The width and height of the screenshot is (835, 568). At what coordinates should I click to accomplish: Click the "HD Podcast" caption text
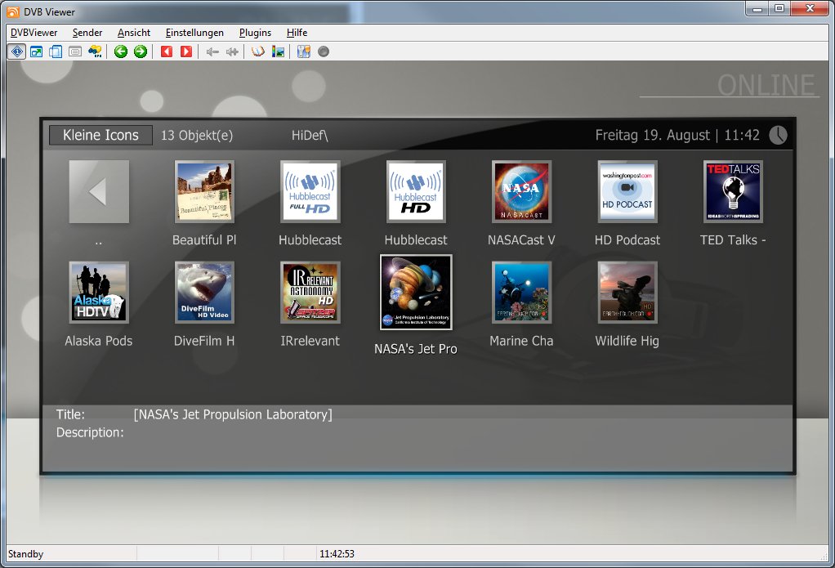[x=627, y=240]
